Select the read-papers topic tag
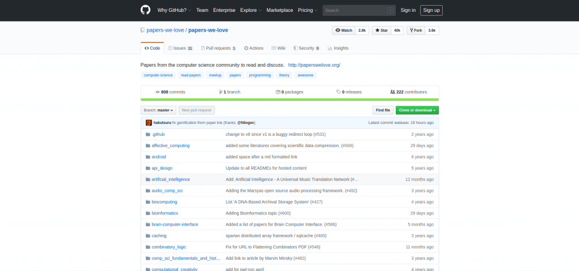Image resolution: width=579 pixels, height=271 pixels. 191,75
